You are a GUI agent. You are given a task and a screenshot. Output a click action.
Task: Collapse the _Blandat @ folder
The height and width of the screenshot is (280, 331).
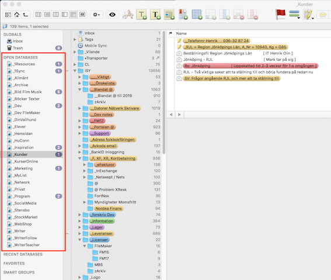(x=79, y=89)
